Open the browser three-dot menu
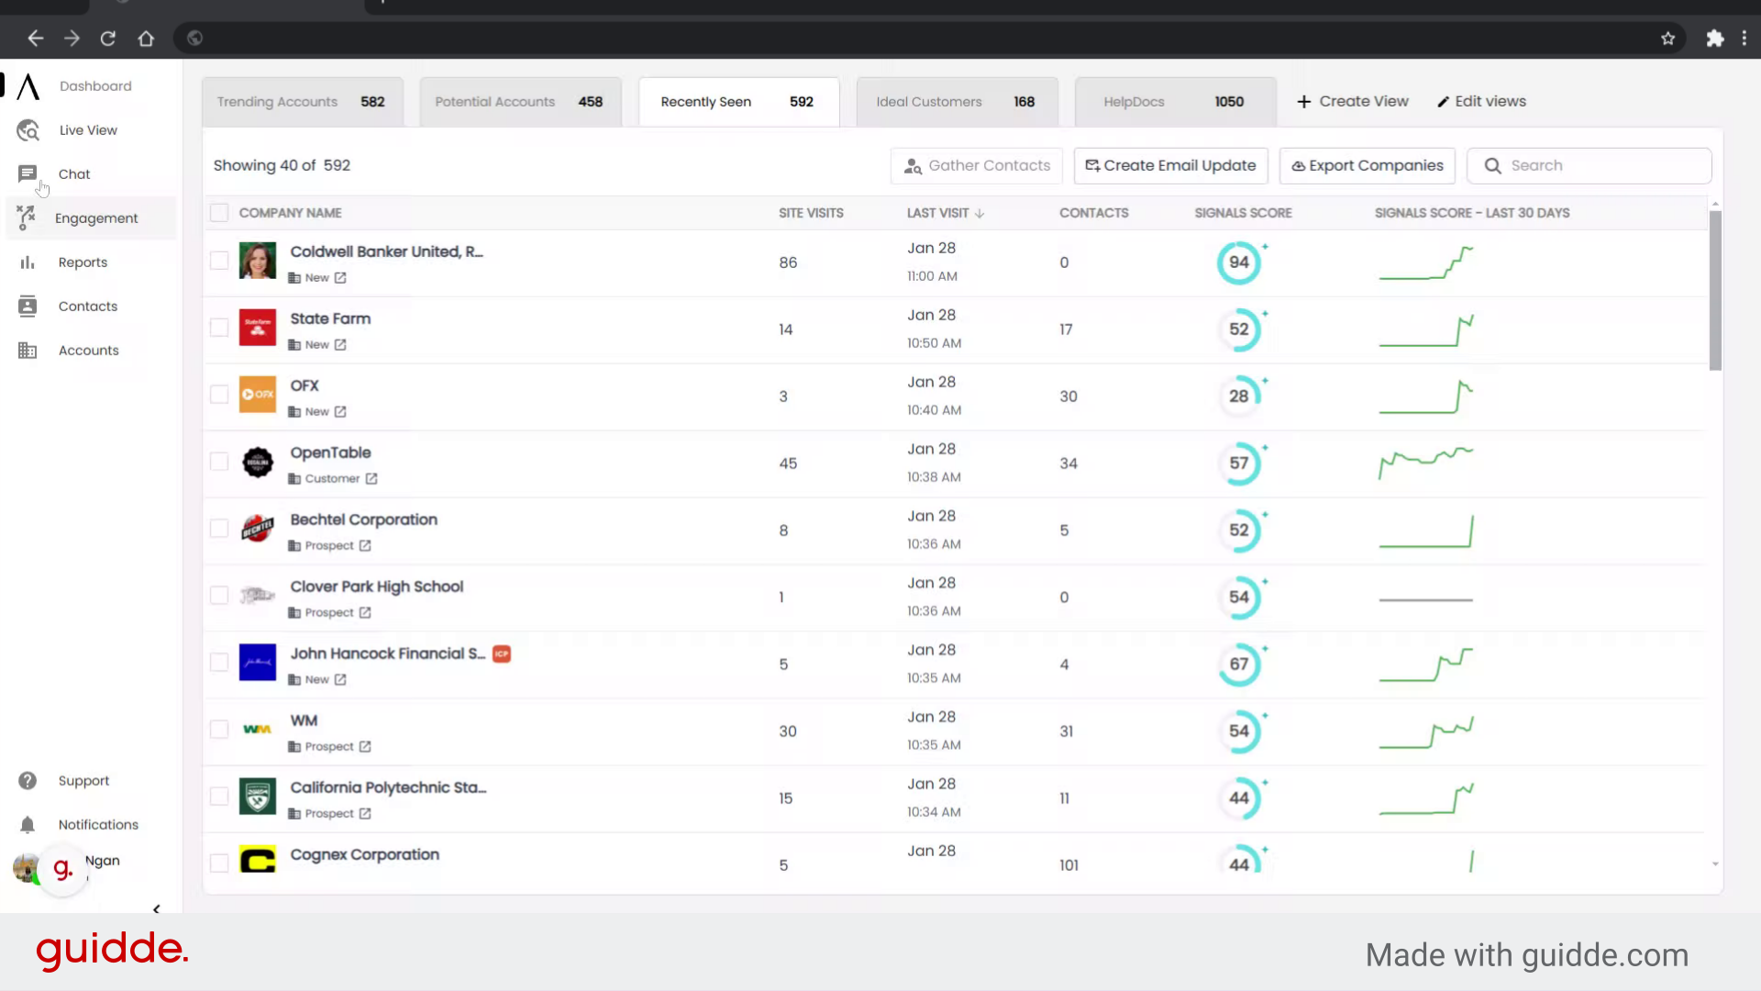The image size is (1761, 991). (x=1744, y=39)
